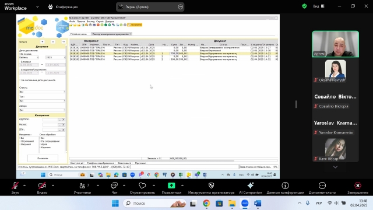Open the Тип dropdown
The image size is (373, 210).
[x=42, y=101]
